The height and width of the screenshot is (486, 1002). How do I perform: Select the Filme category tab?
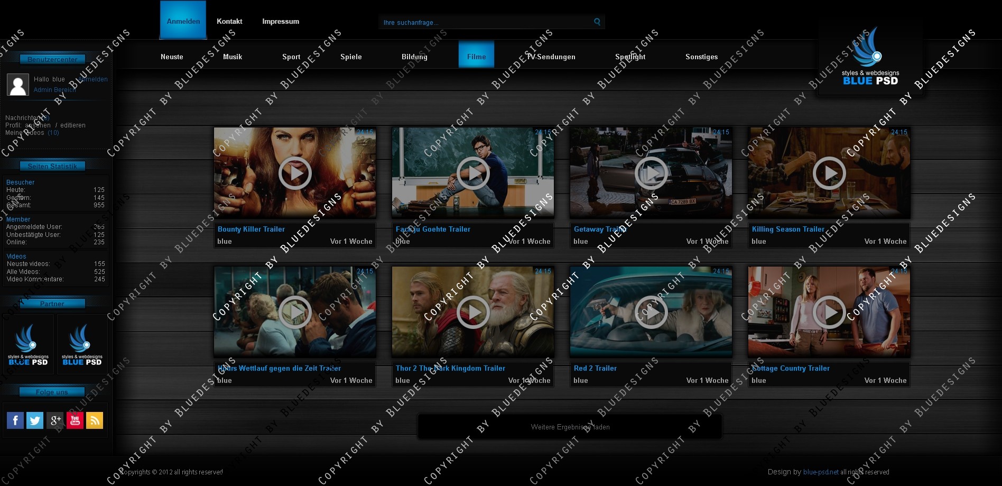476,54
